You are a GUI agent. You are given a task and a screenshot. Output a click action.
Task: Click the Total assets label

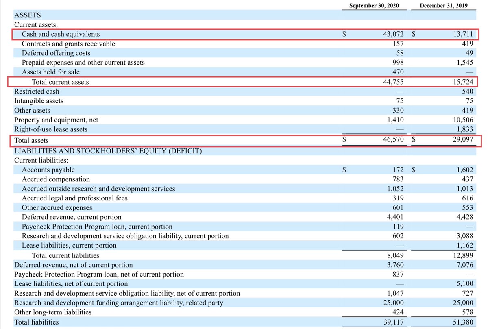tap(31, 140)
